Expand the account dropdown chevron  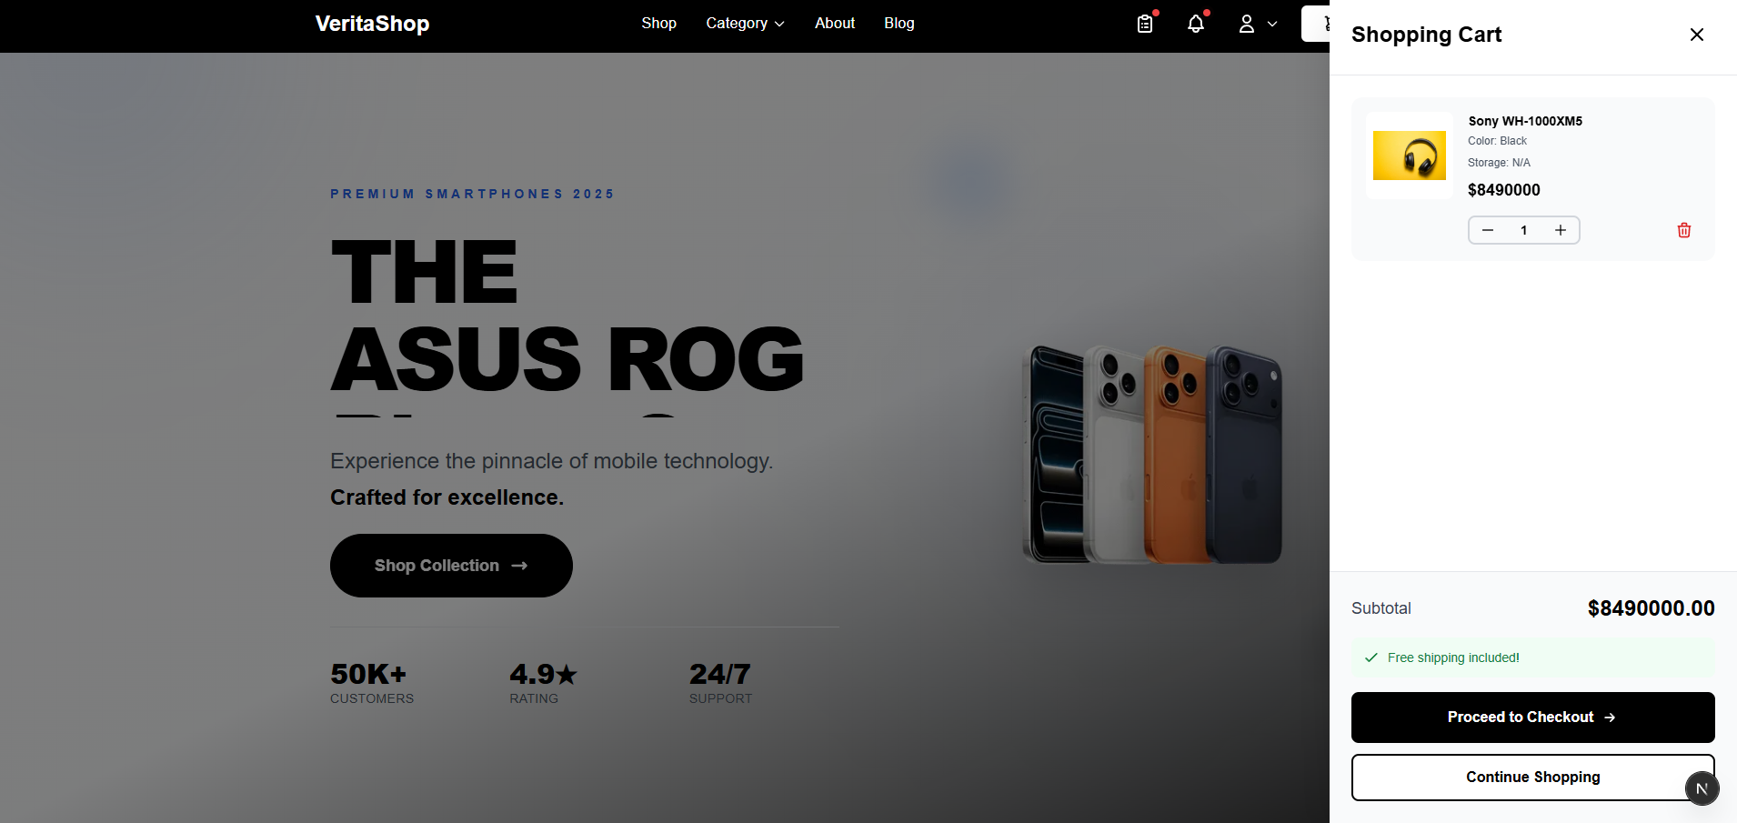(1272, 25)
